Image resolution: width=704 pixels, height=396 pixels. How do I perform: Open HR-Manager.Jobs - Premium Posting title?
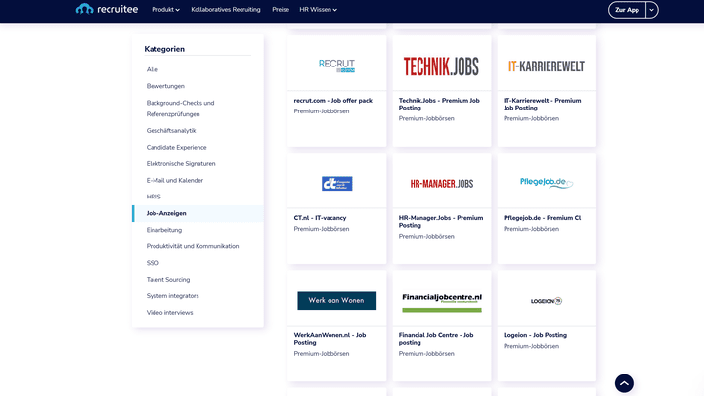(441, 222)
